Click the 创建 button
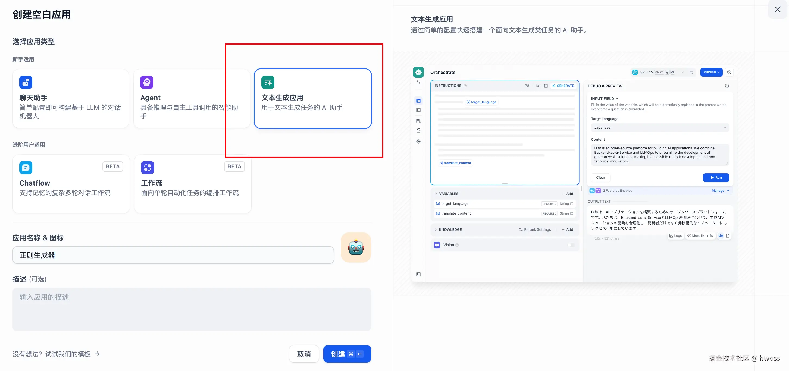This screenshot has height=371, width=789. tap(347, 354)
